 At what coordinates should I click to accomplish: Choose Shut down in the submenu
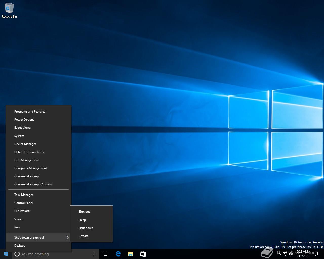91,228
